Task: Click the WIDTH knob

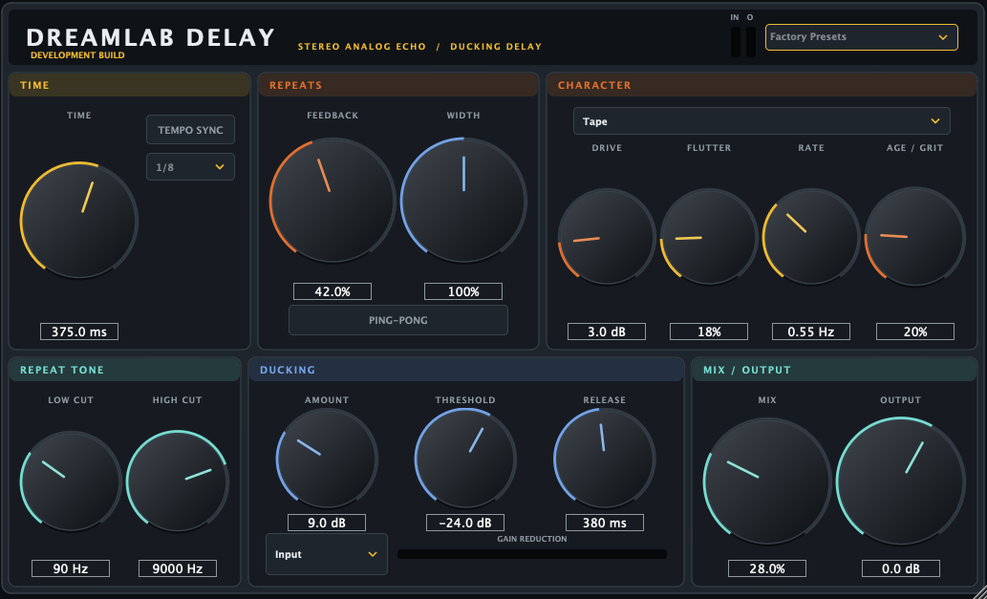Action: 463,200
